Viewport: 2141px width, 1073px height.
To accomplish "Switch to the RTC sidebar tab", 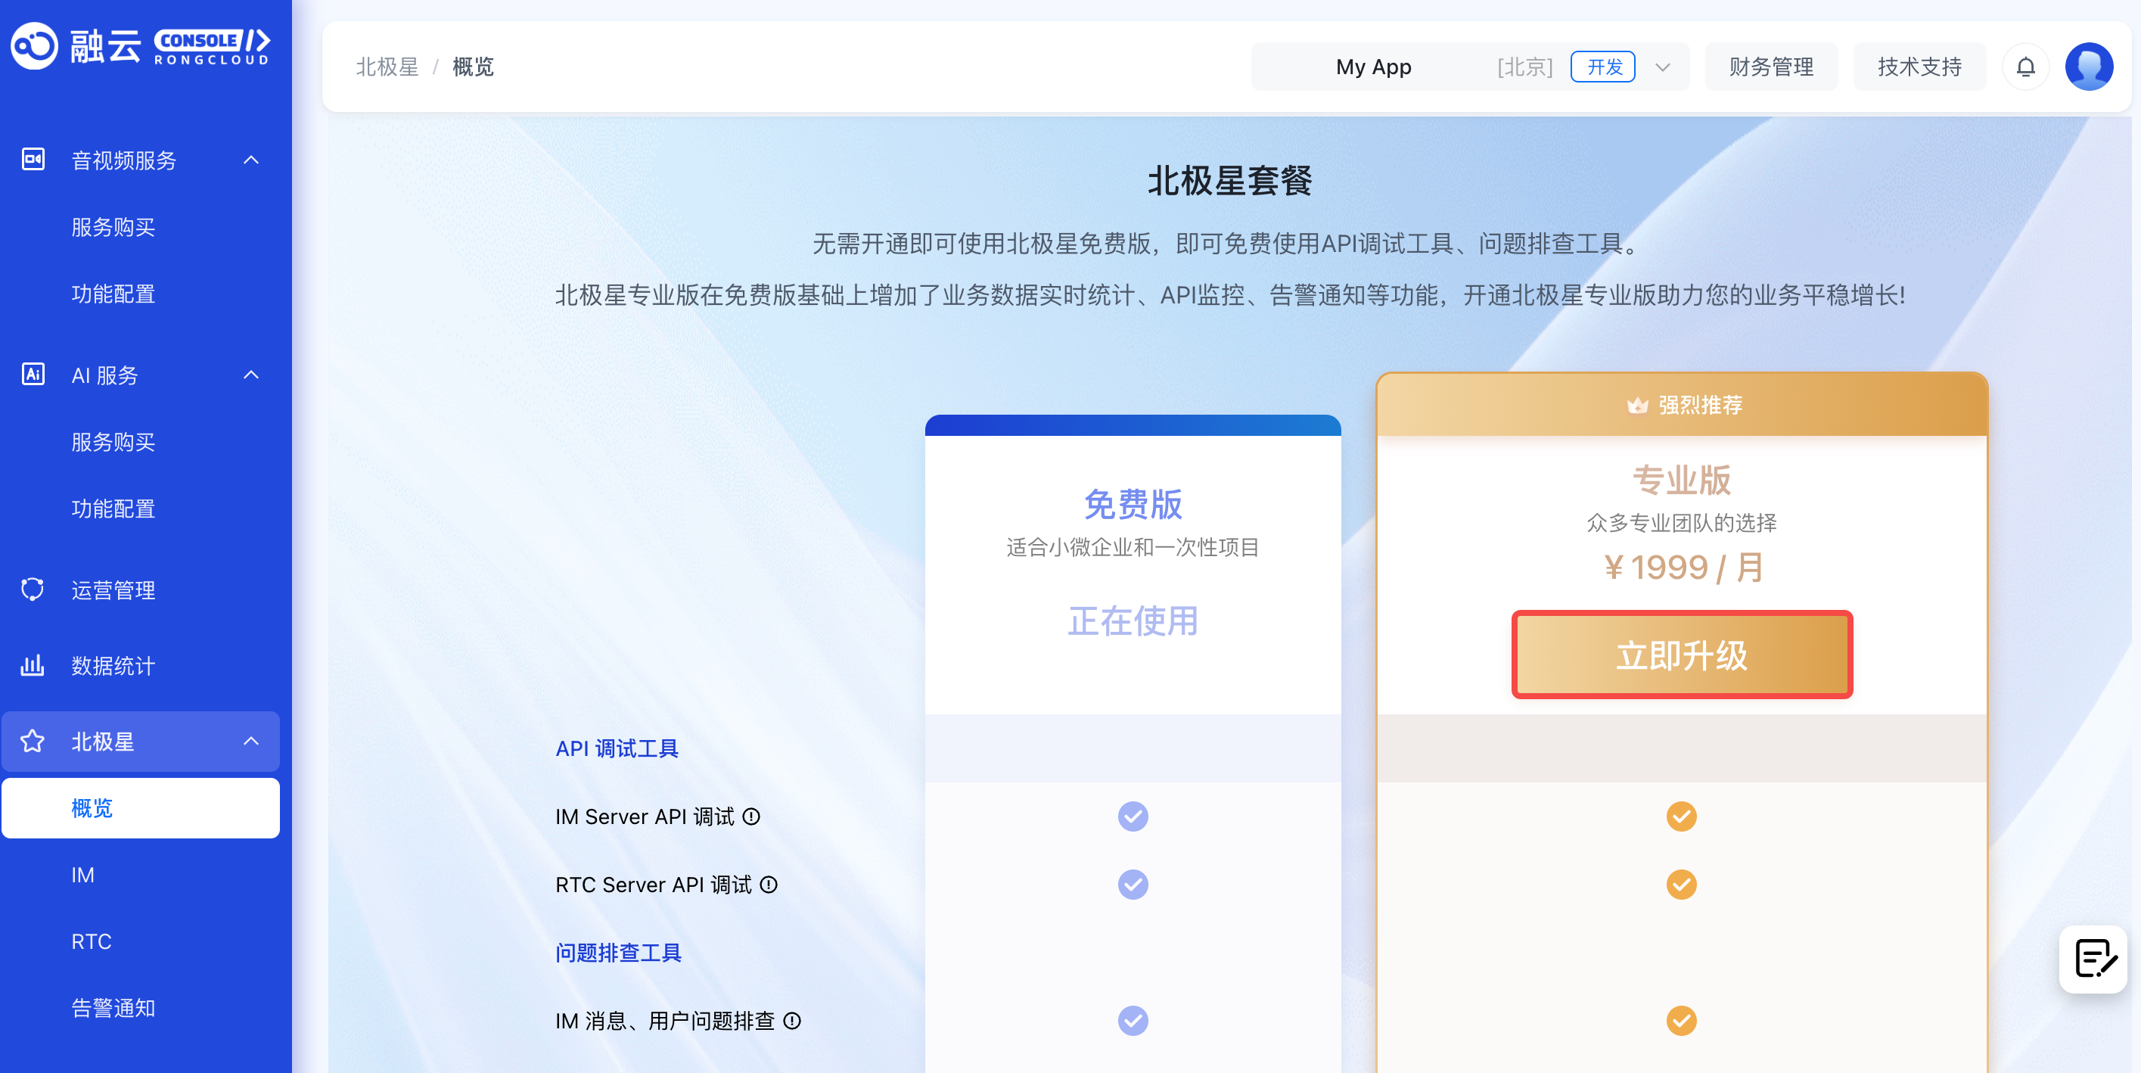I will (92, 941).
